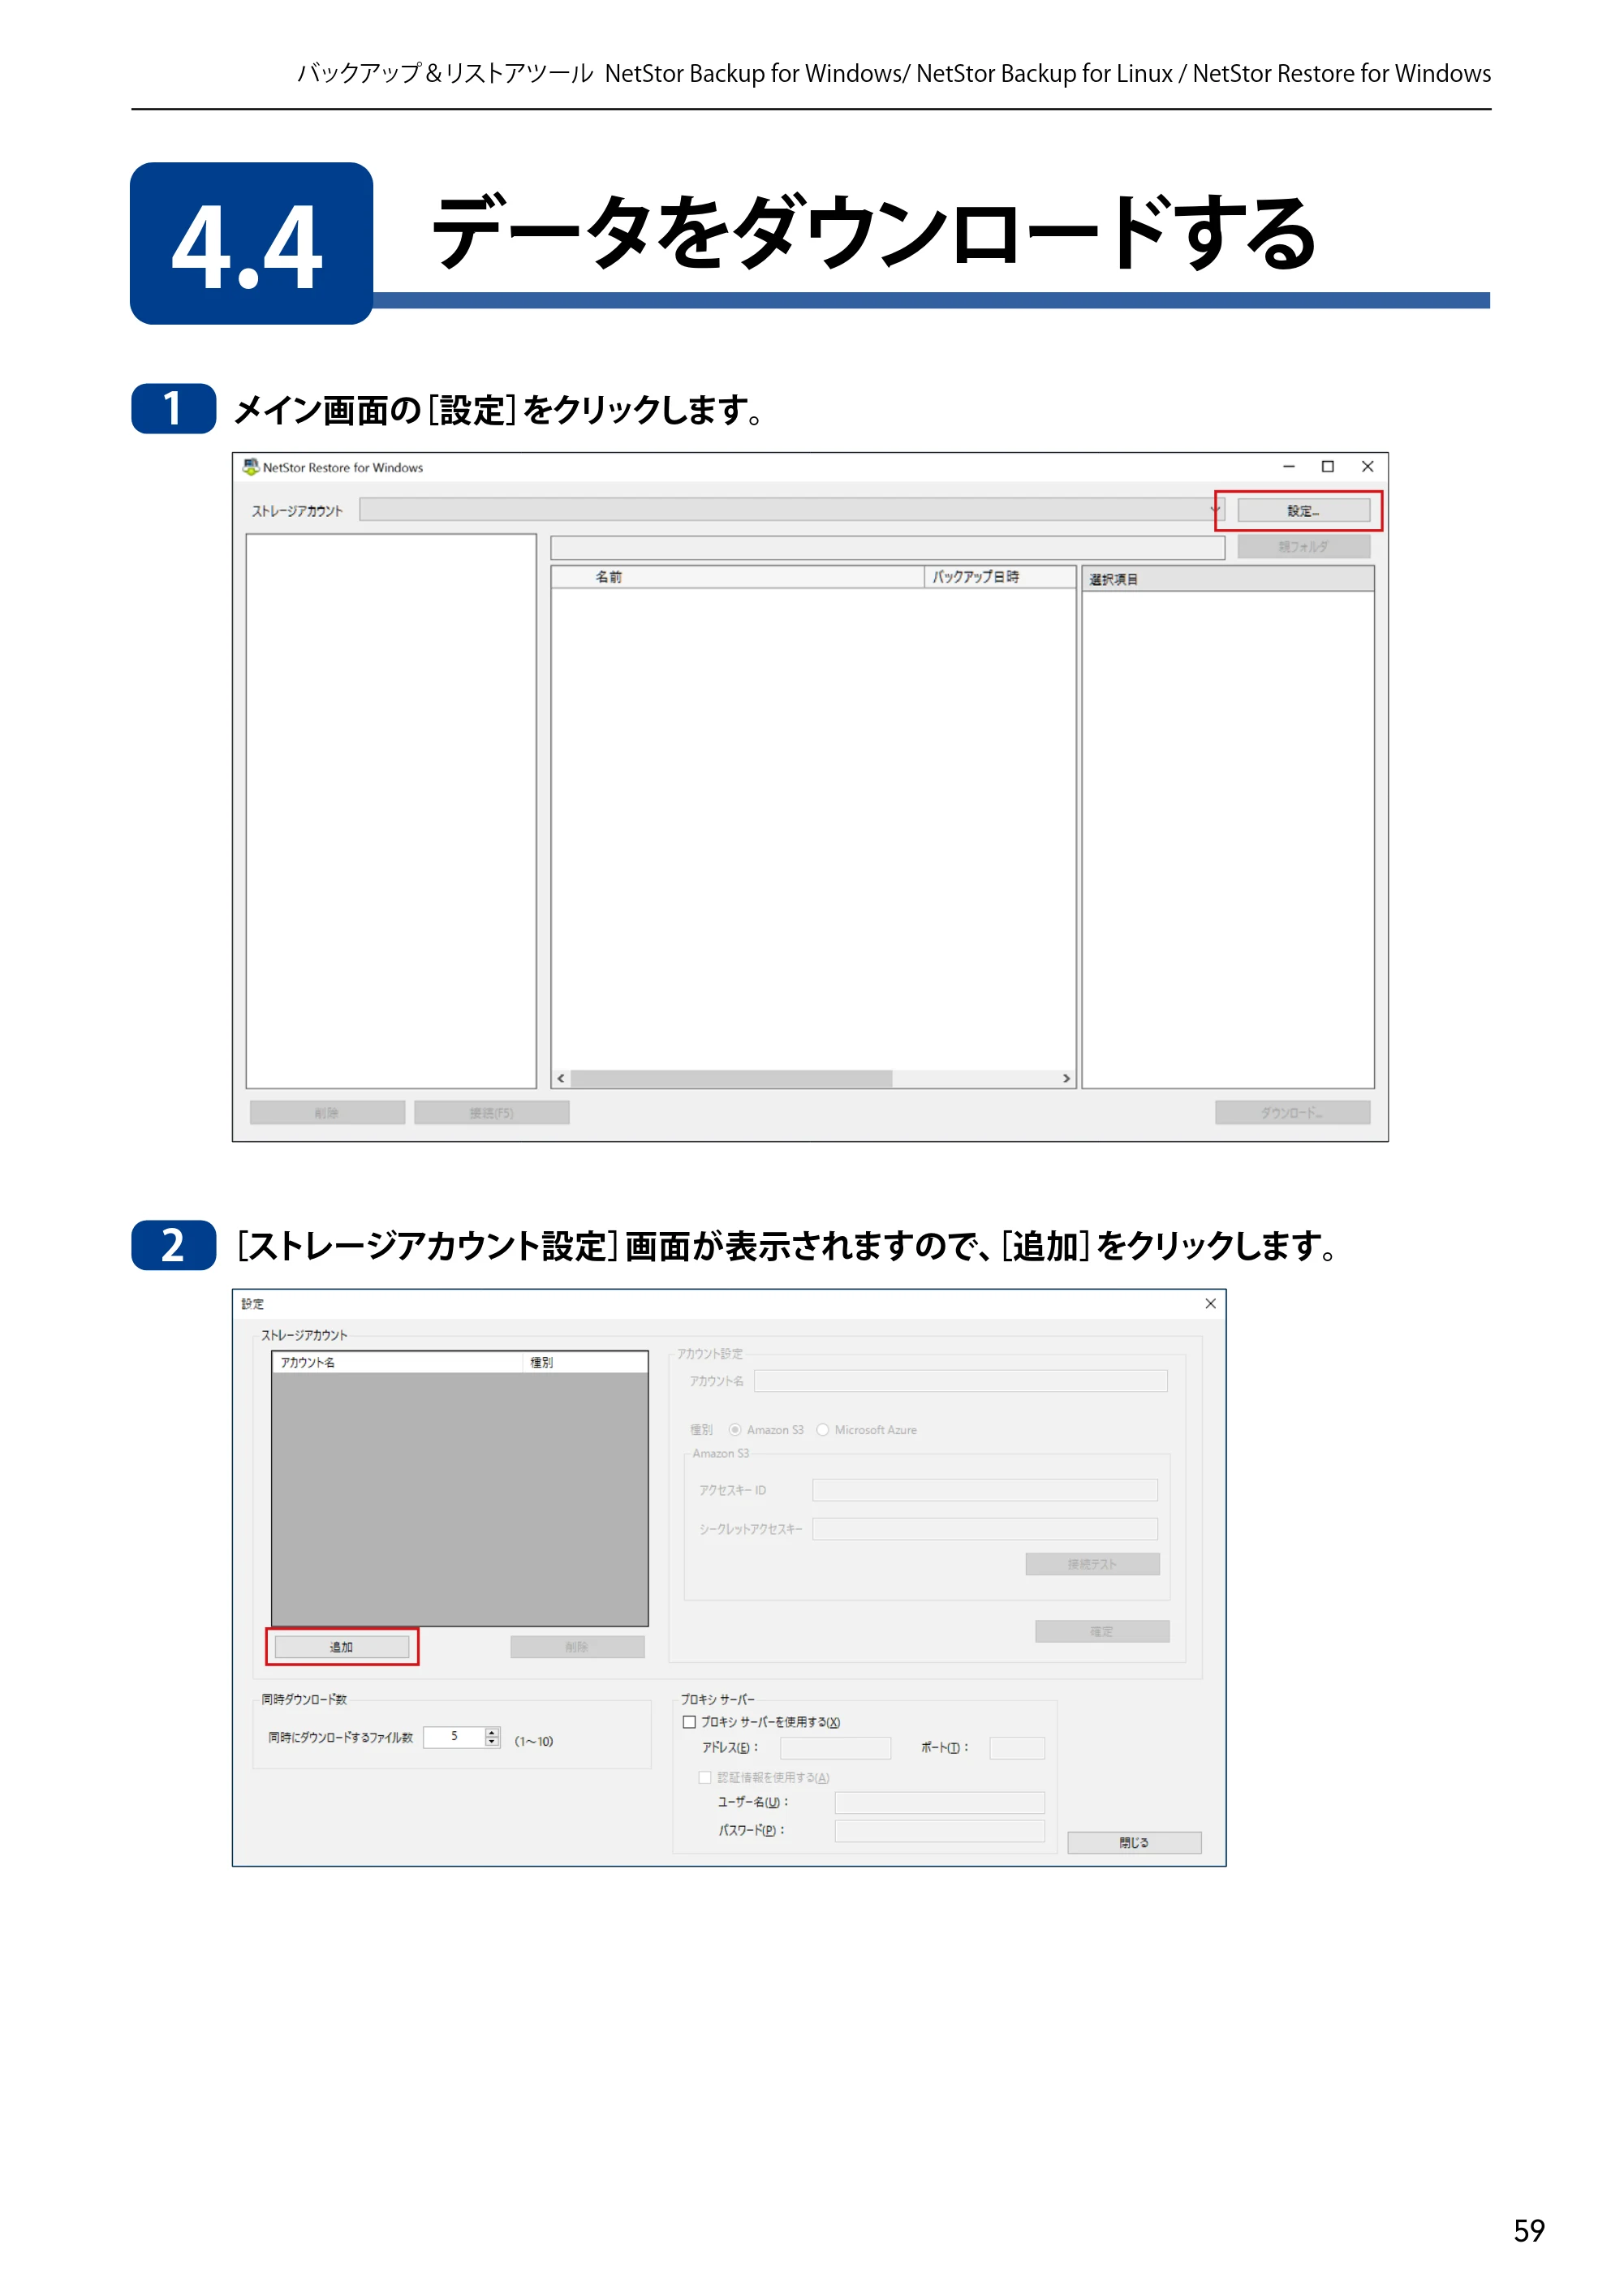The height and width of the screenshot is (2296, 1624).
Task: Click the 削除 button in settings dialog
Action: (577, 1647)
